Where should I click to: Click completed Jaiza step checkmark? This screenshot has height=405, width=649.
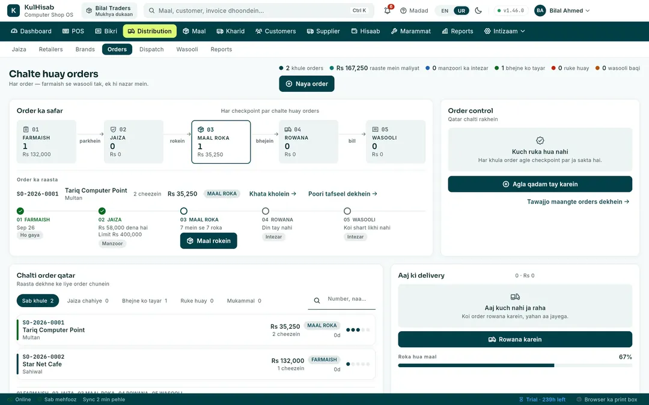102,211
